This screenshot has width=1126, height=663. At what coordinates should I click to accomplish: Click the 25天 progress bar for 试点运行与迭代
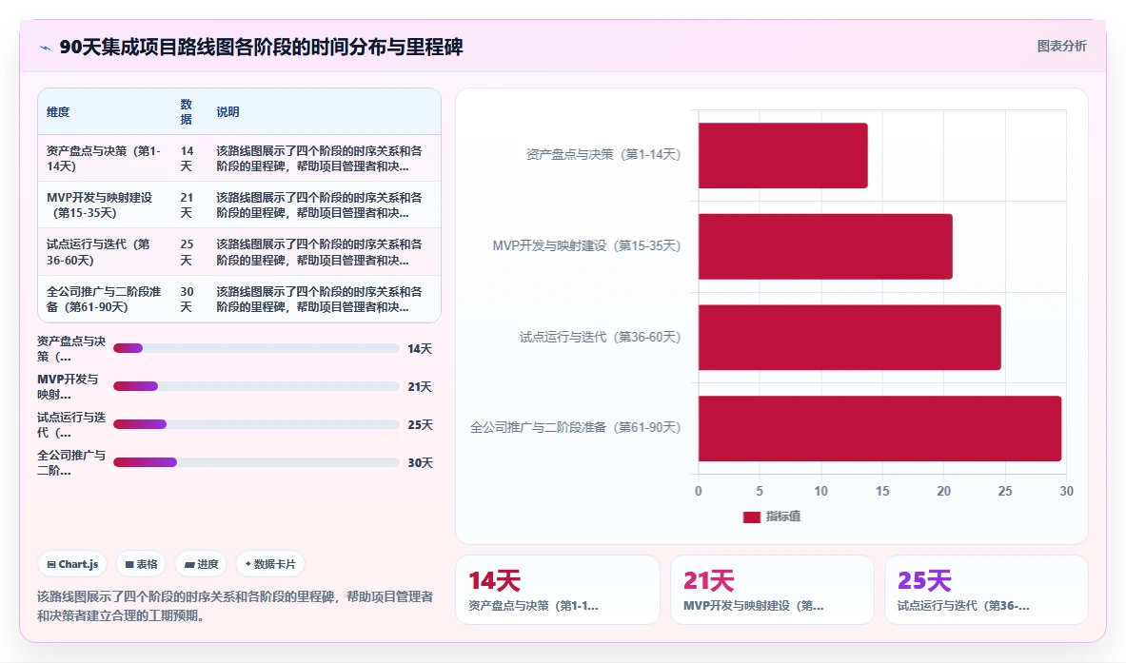pos(256,424)
